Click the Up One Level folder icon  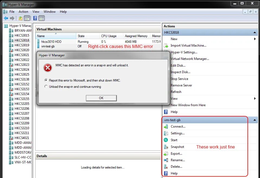[x=20, y=18]
